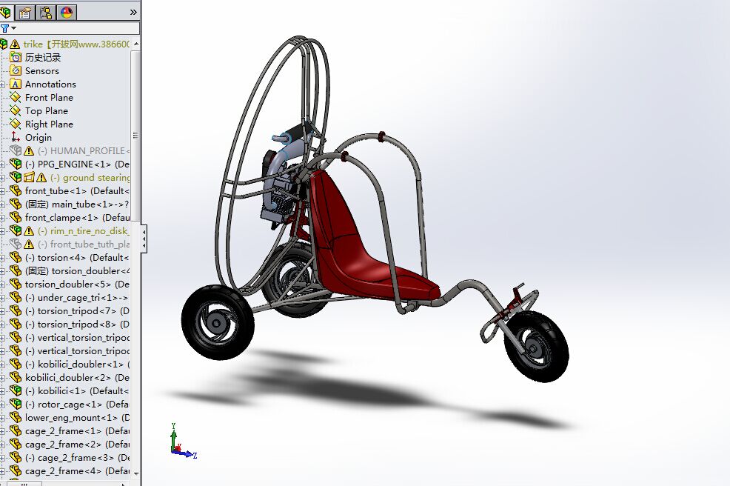Screen dimensions: 730x486
Task: Select the cage_2_frame<1> entry
Action: click(77, 430)
